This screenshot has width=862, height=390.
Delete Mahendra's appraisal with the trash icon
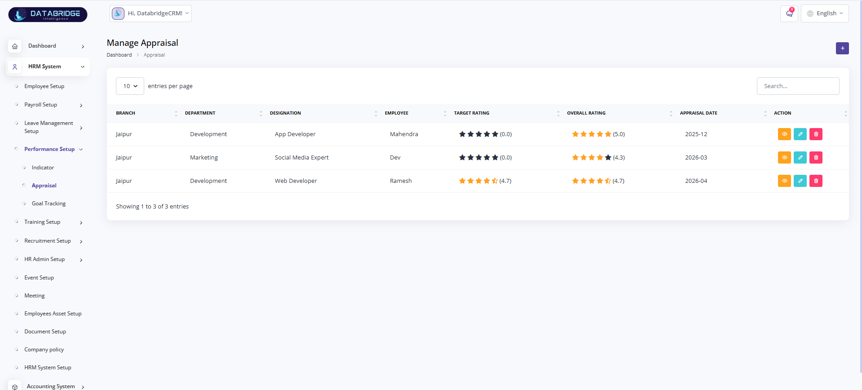pyautogui.click(x=816, y=134)
